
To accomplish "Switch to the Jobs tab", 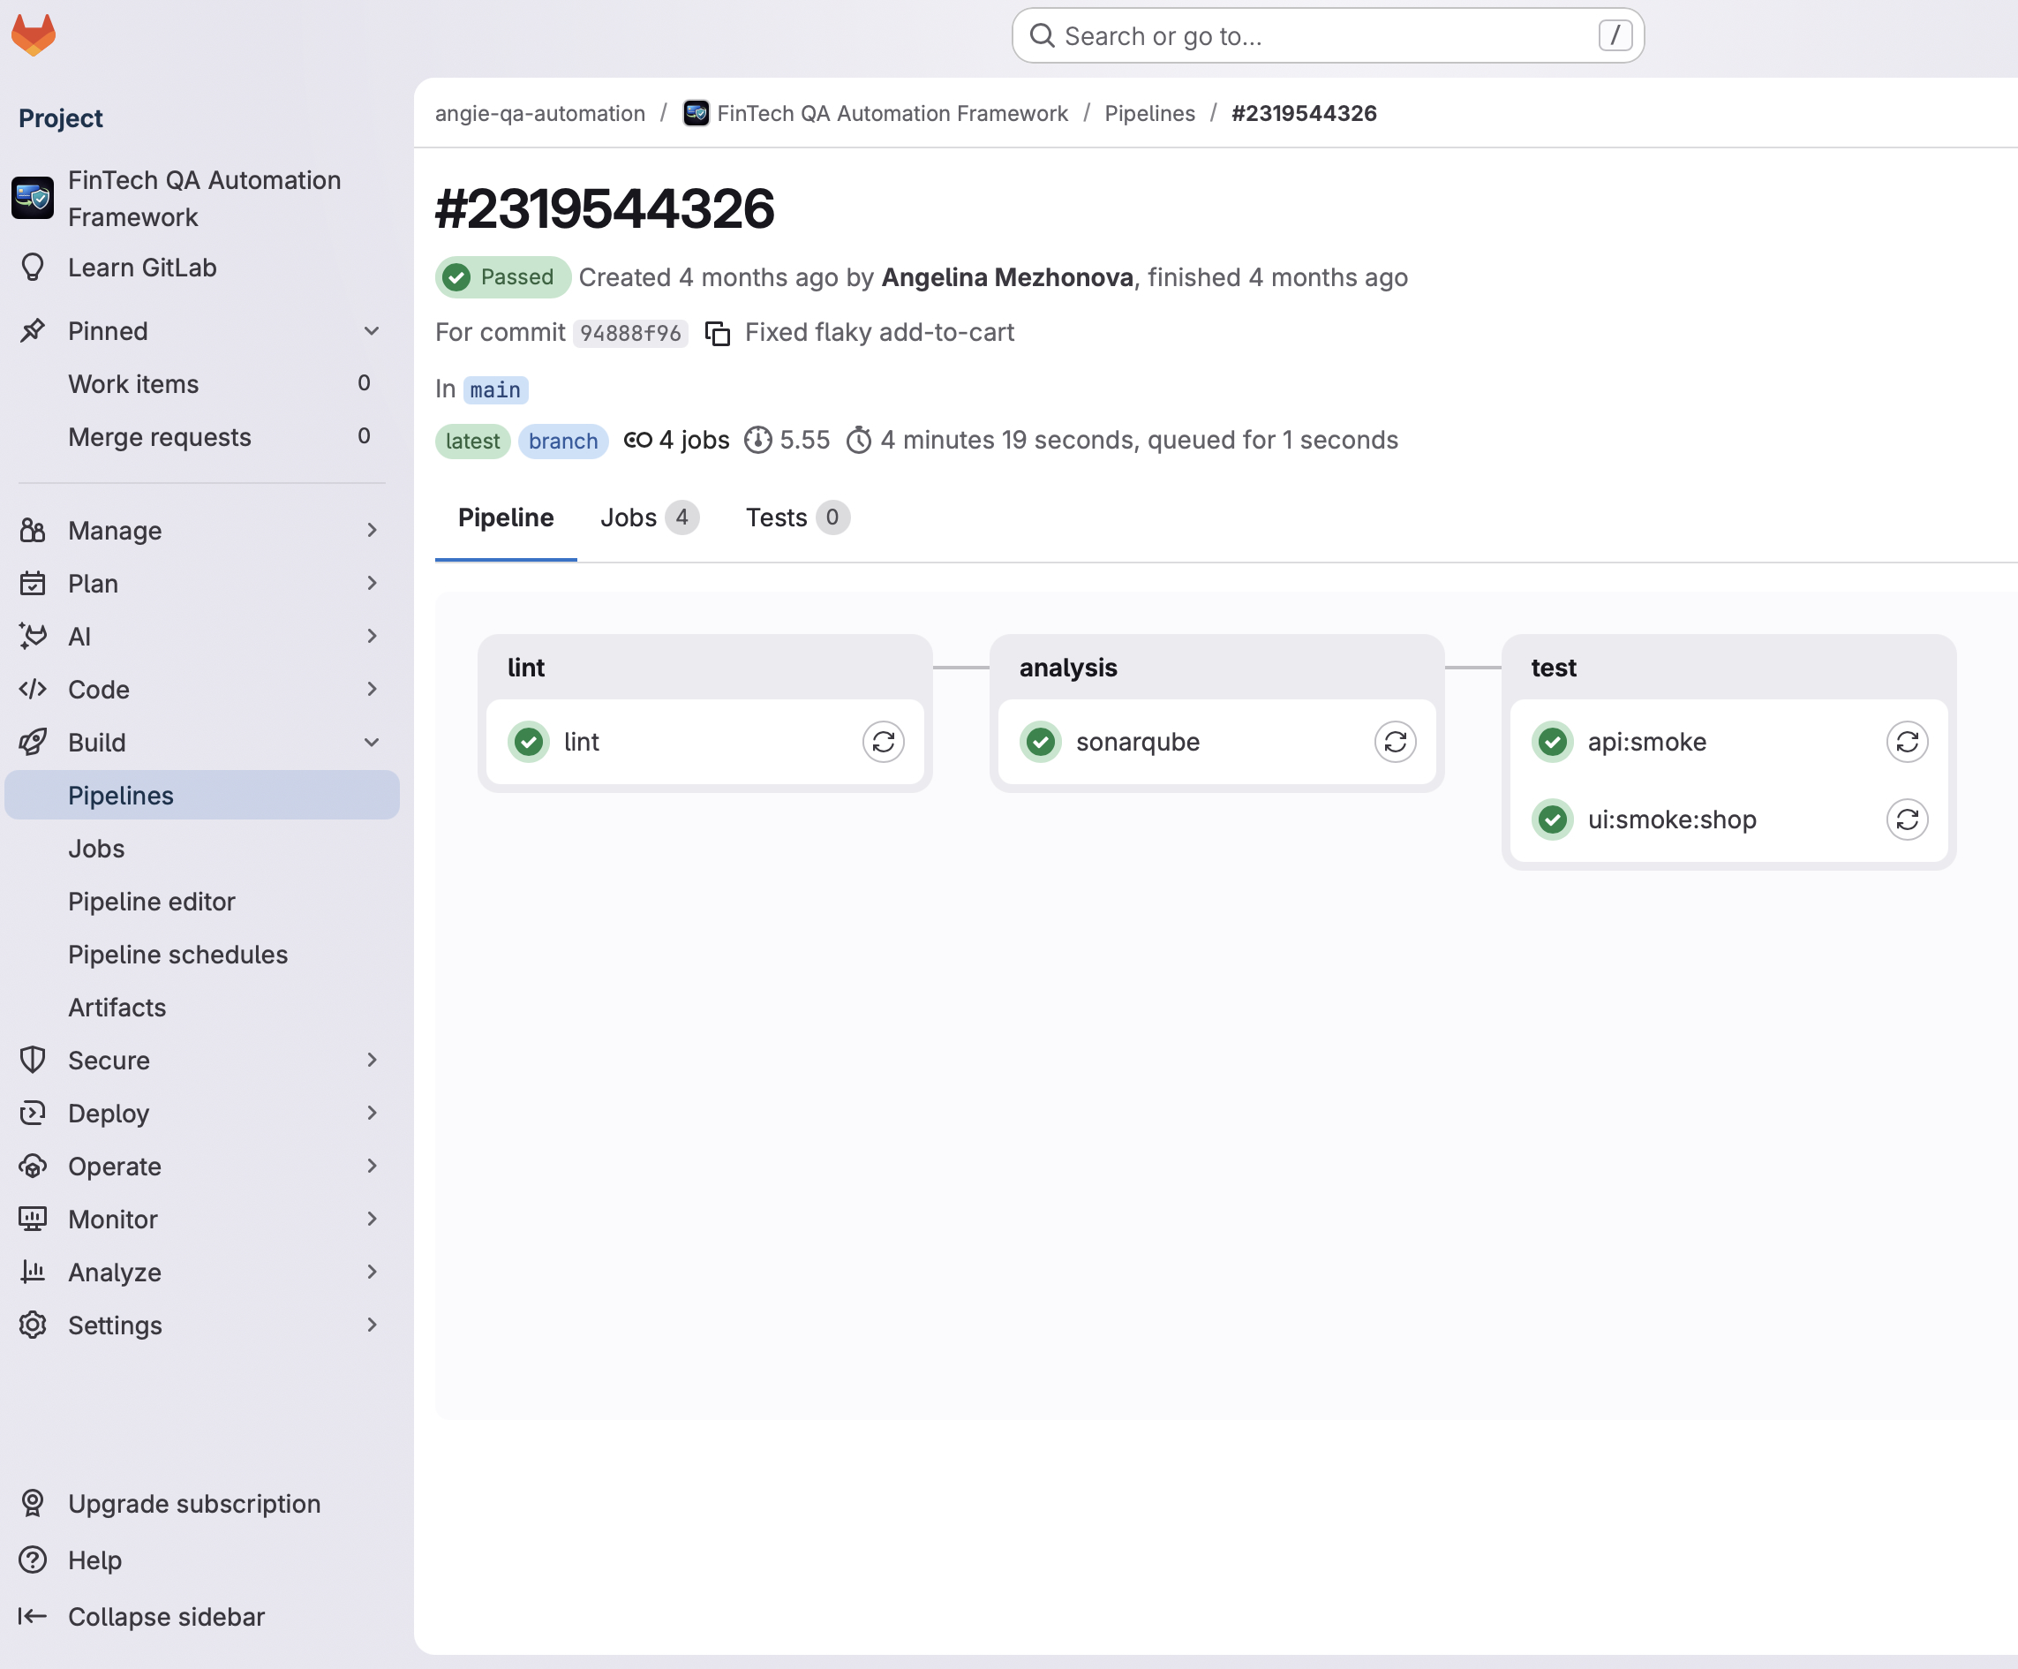I will point(650,518).
